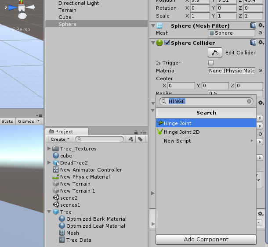Screen dimensions: 268x247
Task: Disable the Sphere Collider component checkbox
Action: click(167, 43)
